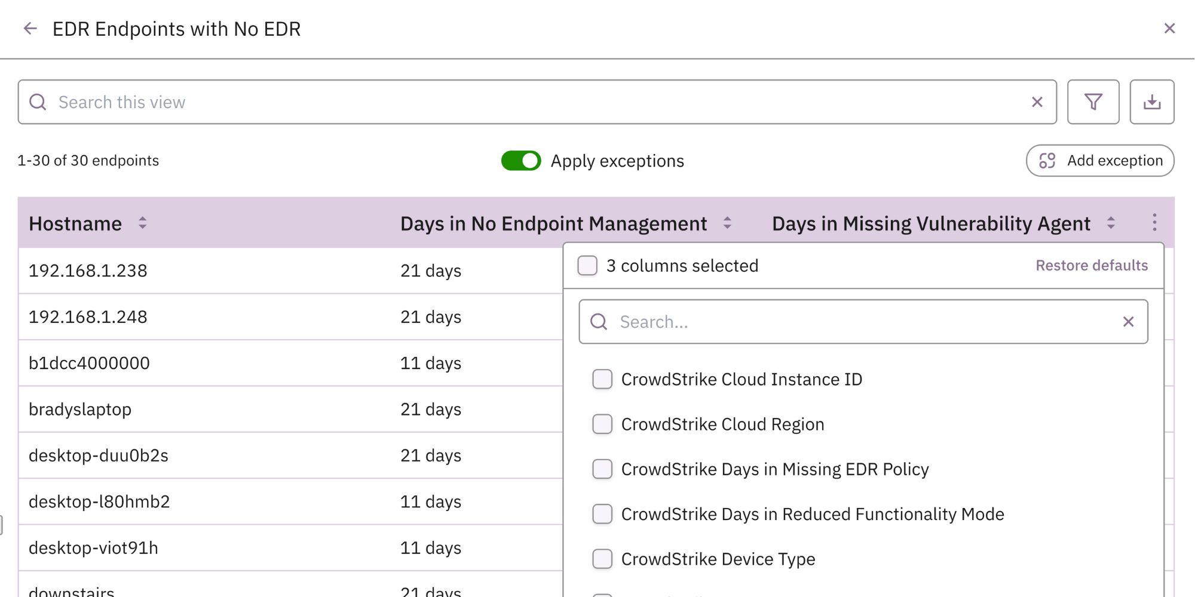Enable CrowdStrike Days in Missing EDR Policy
1195x597 pixels.
coord(602,469)
